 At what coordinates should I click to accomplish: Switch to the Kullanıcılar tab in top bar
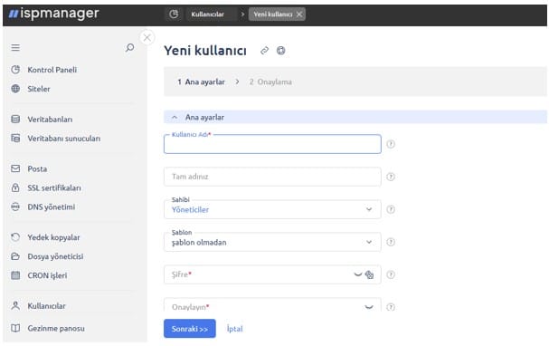tap(208, 14)
